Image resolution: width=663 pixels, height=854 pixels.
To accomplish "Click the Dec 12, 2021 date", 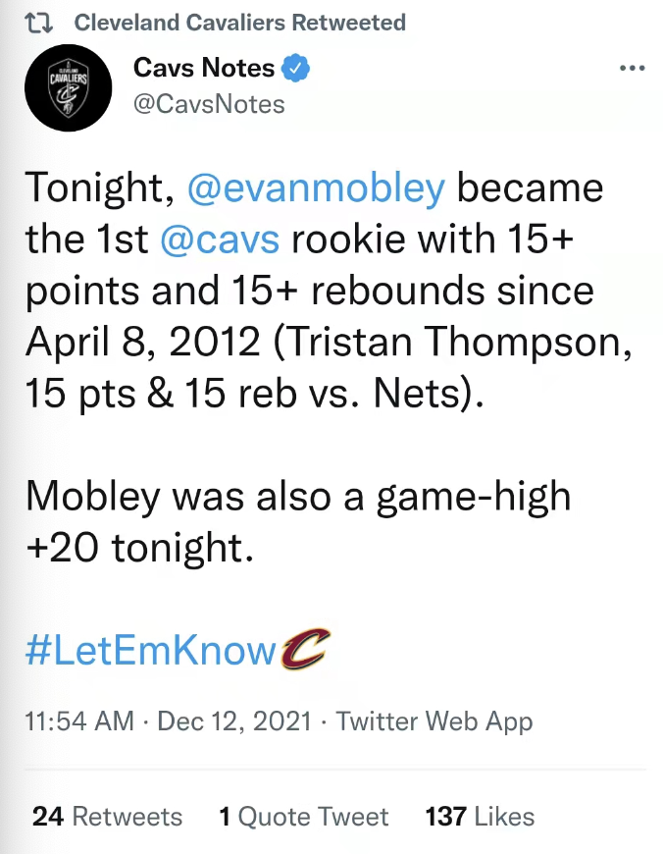I will tap(234, 721).
